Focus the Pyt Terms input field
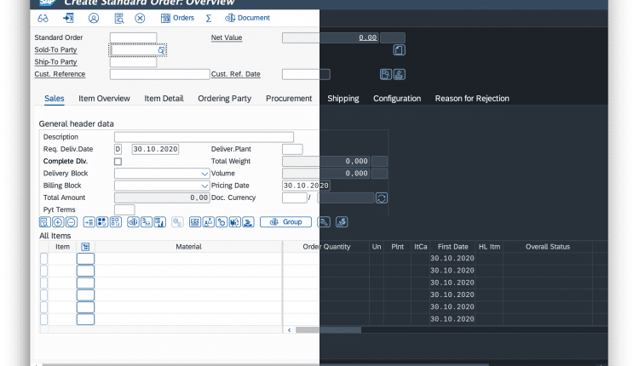The image size is (639, 366). (x=124, y=210)
